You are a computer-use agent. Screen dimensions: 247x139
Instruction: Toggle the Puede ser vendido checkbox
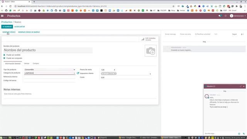(4, 55)
